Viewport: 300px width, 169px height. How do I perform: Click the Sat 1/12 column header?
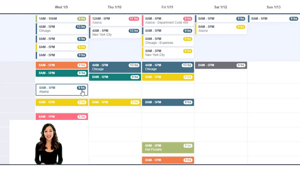tap(221, 7)
